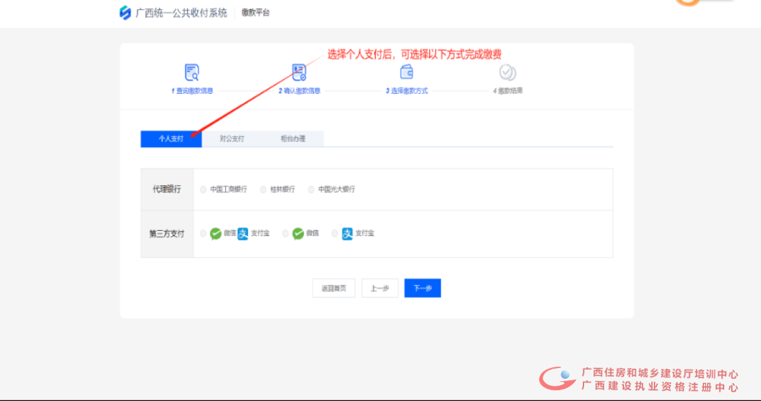Click the 确认缴款信息 step 2 icon
Viewport: 761px width, 401px height.
(299, 72)
